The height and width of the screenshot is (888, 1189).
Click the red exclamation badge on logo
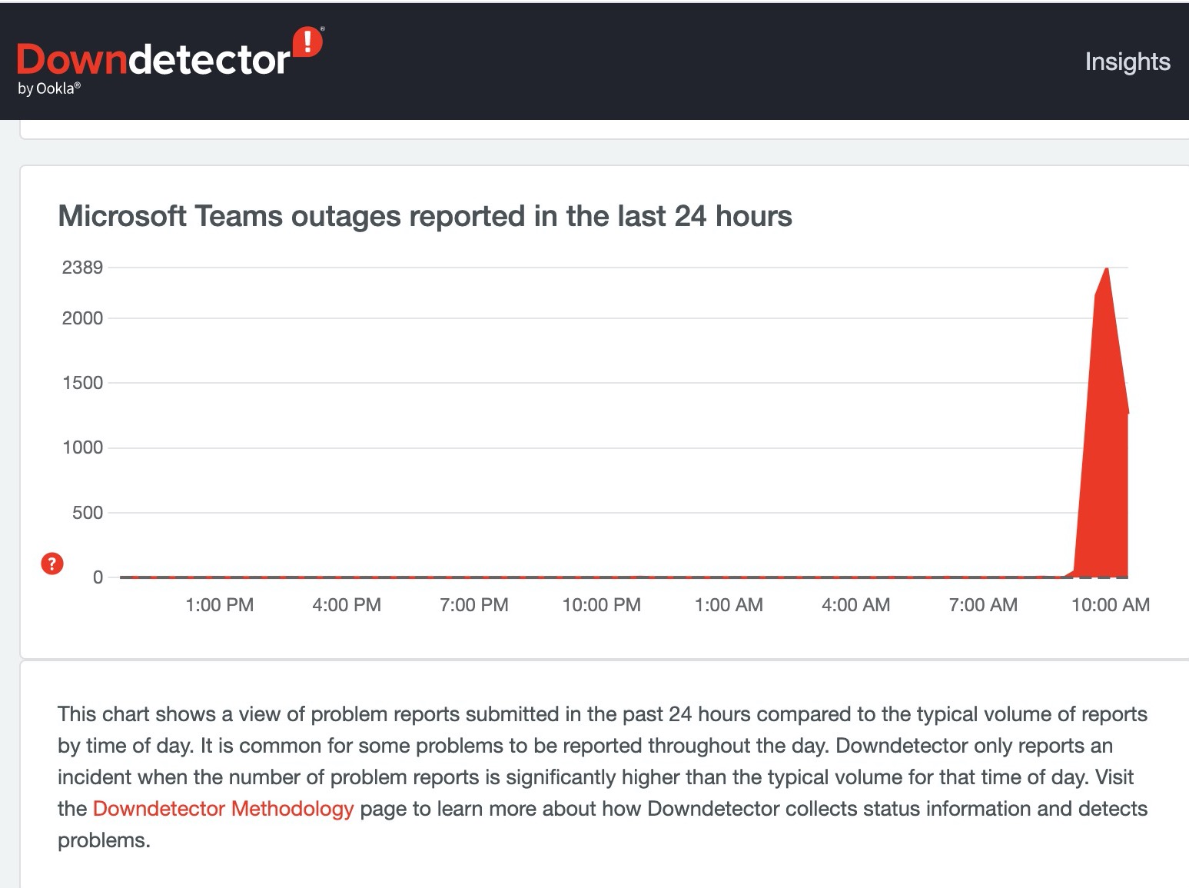pos(307,42)
